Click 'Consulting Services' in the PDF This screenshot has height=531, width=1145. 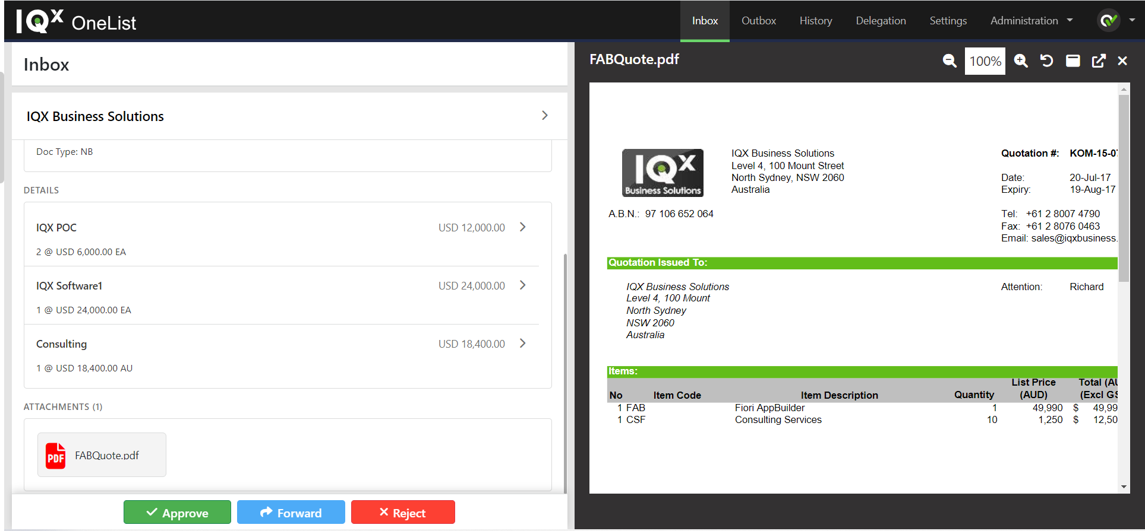[778, 419]
